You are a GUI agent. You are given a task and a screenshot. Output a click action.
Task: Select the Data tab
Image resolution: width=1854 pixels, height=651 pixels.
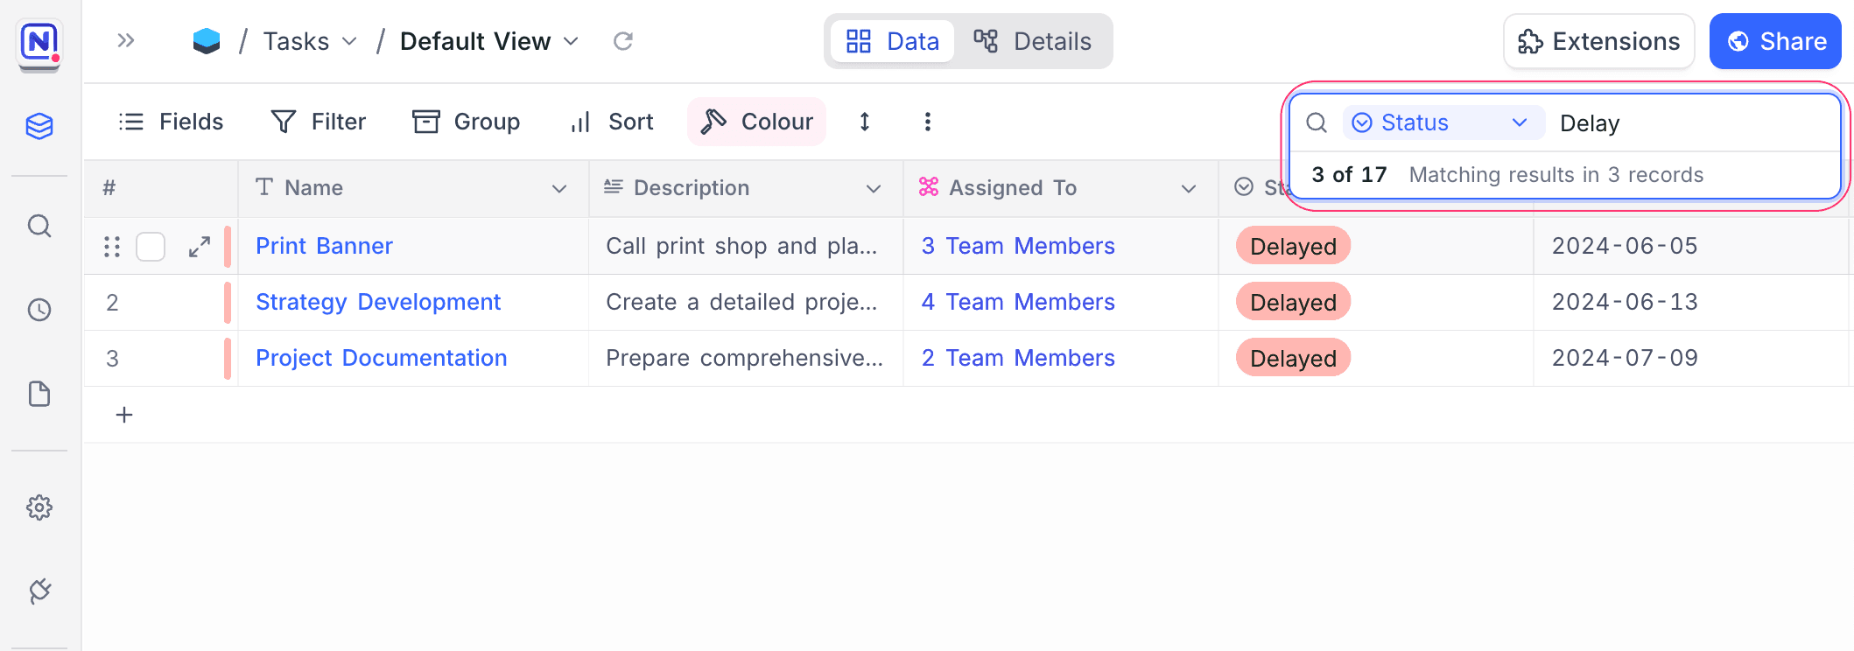[x=892, y=41]
